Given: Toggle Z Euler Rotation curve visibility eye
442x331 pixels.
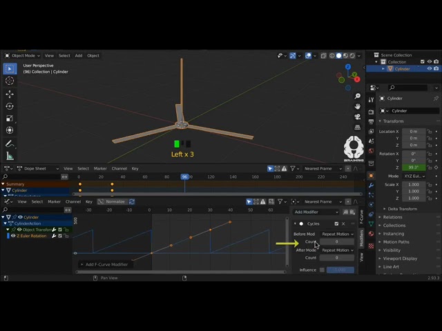Looking at the screenshot, I should 13,236.
